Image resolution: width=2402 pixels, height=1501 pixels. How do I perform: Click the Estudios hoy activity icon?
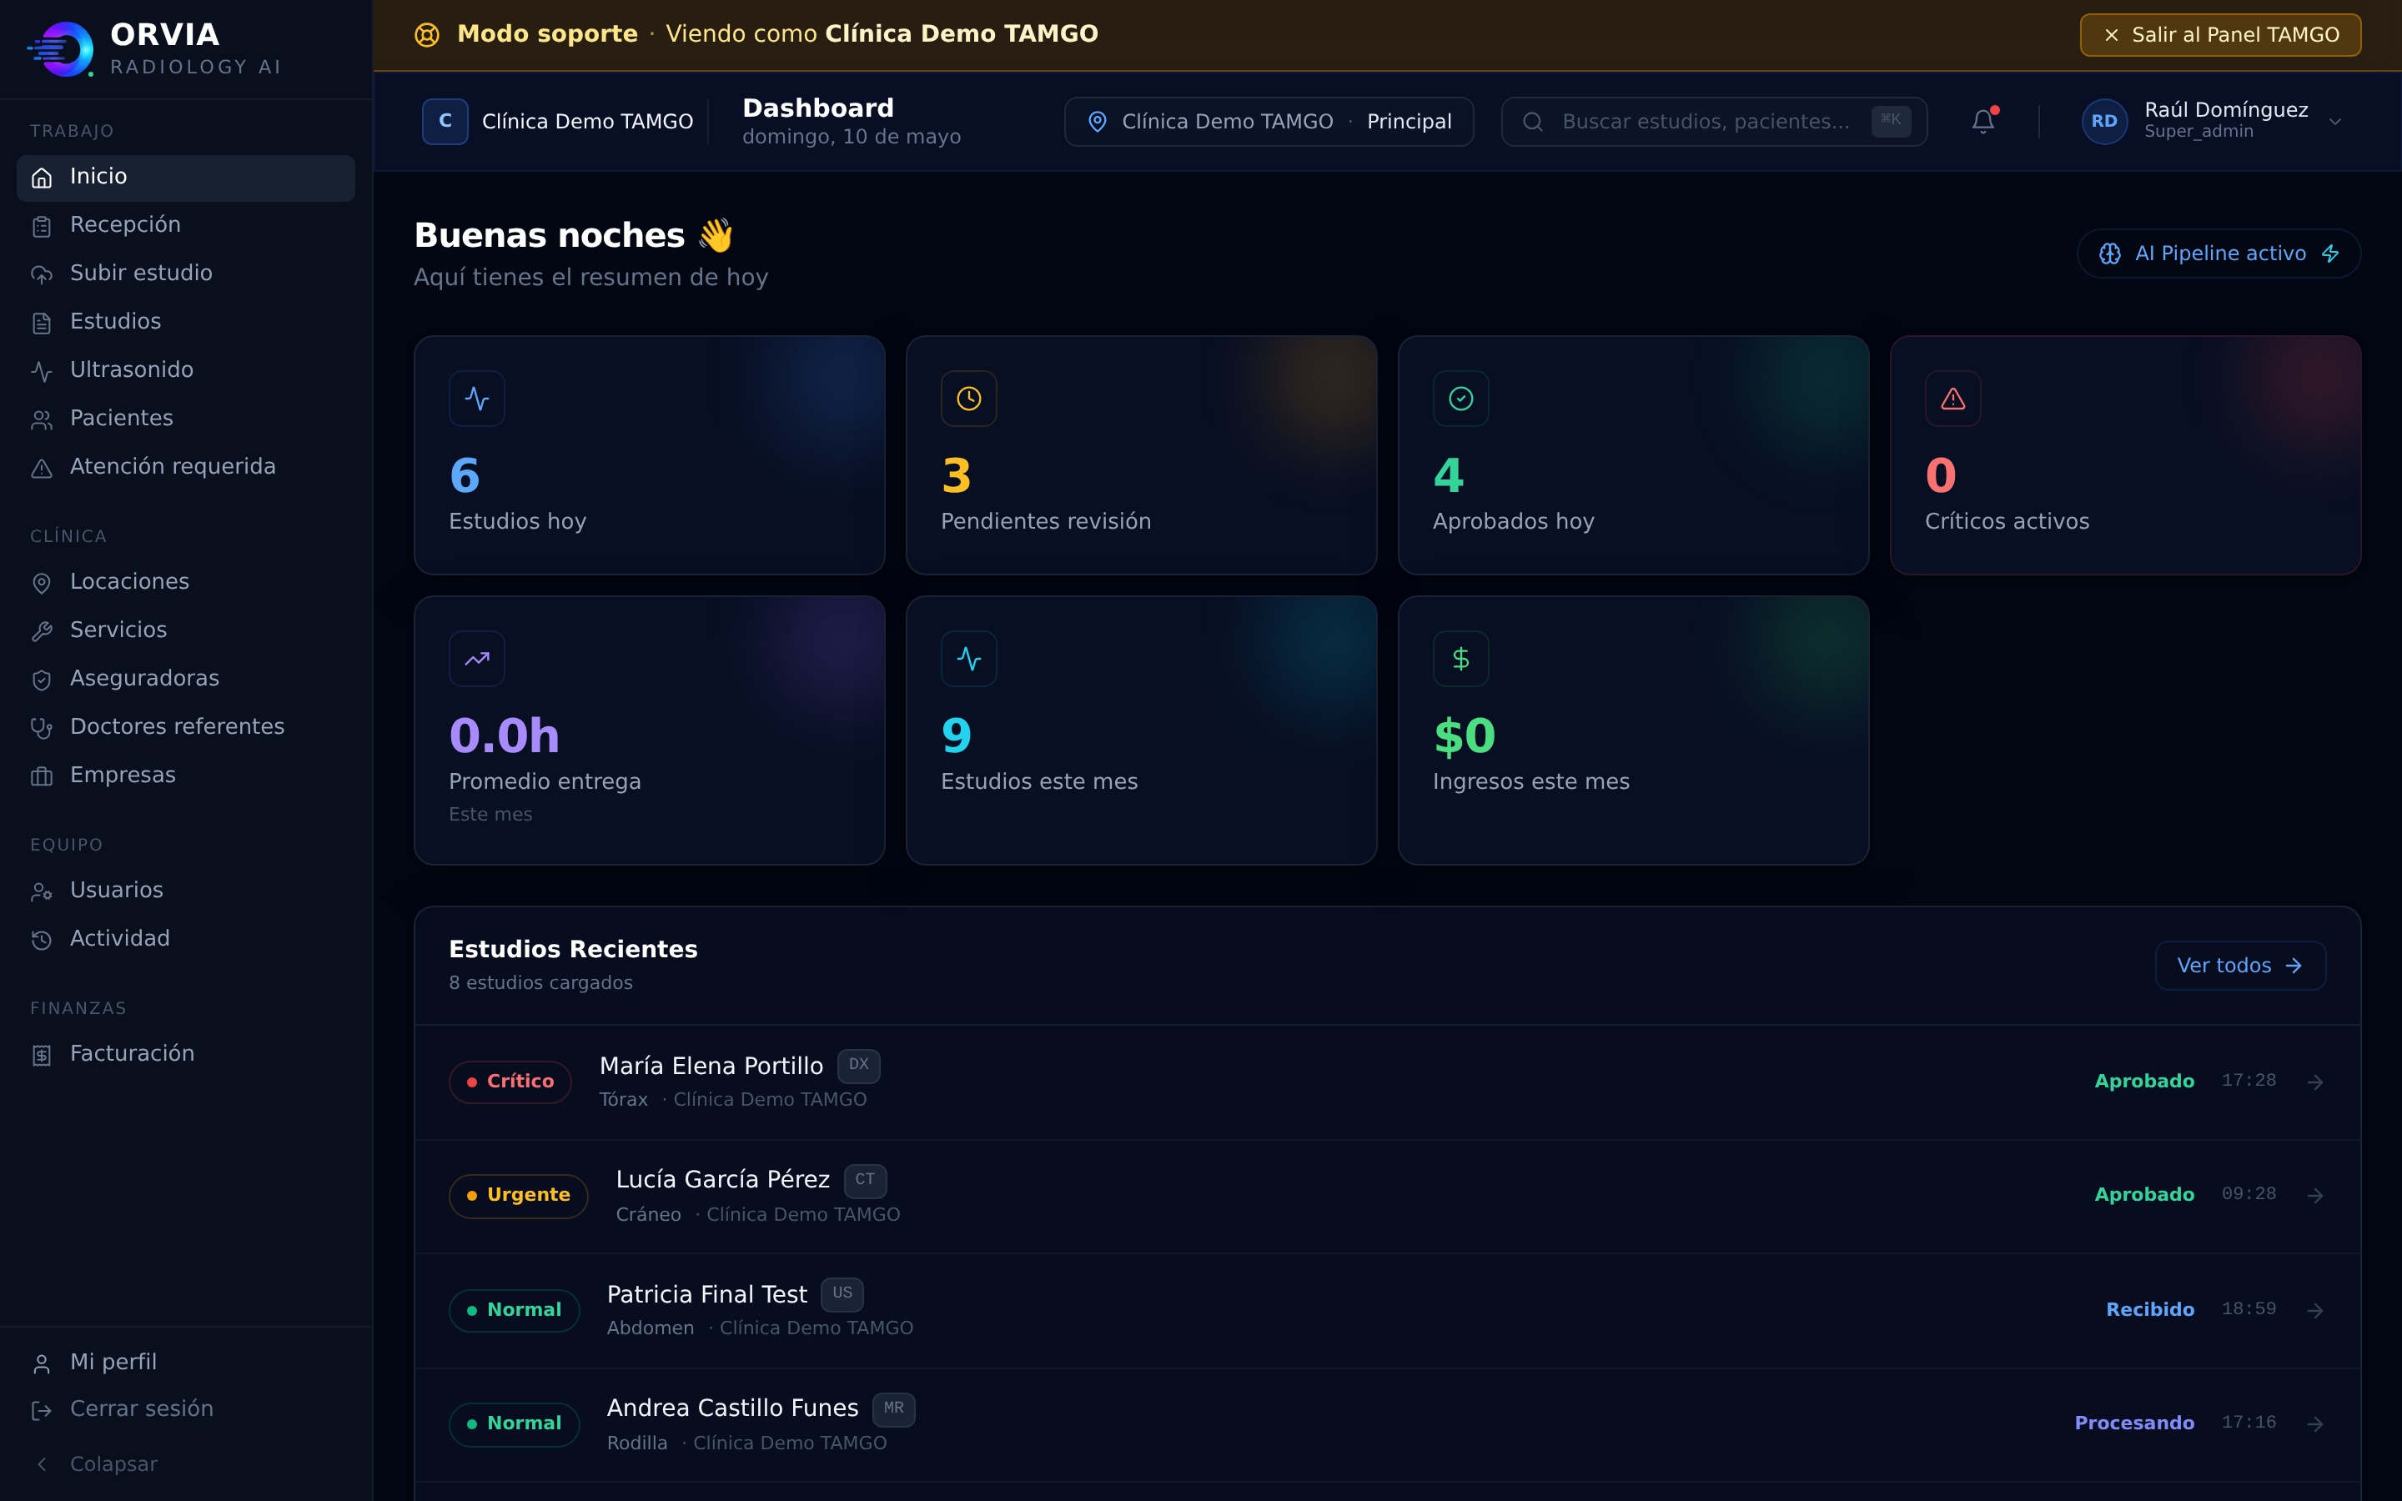click(476, 398)
